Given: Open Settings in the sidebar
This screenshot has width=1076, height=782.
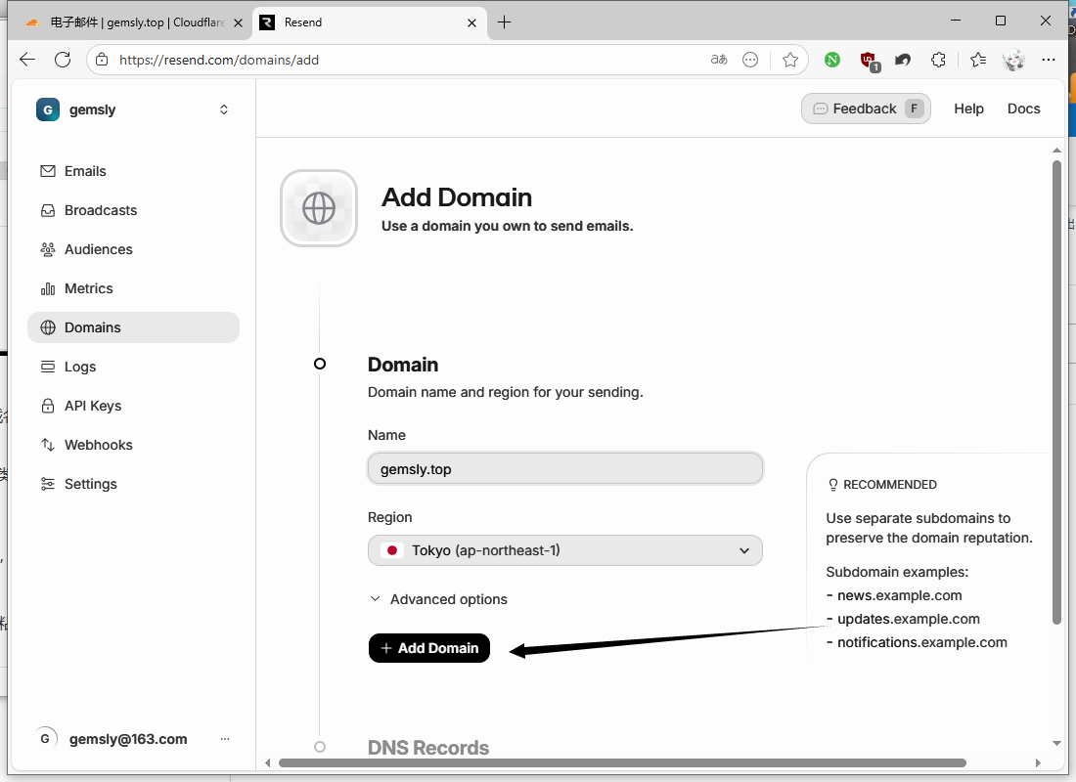Looking at the screenshot, I should coord(90,484).
